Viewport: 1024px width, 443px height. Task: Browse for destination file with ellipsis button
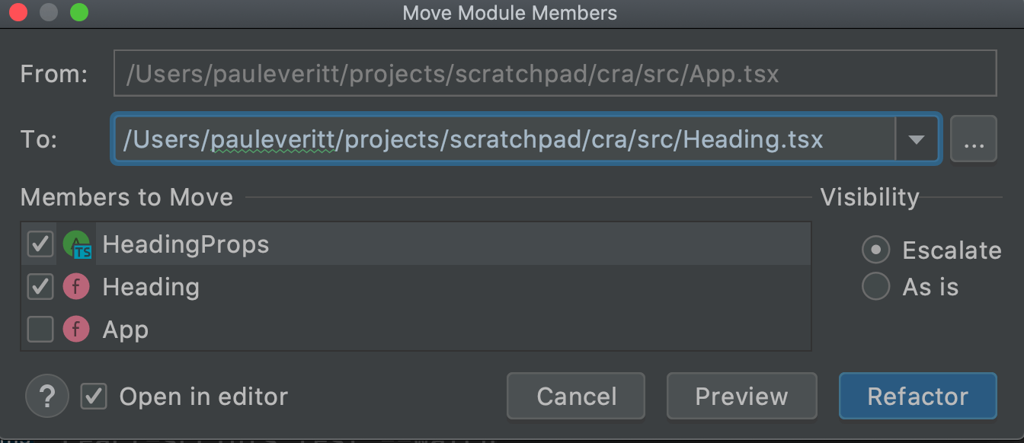[x=974, y=139]
